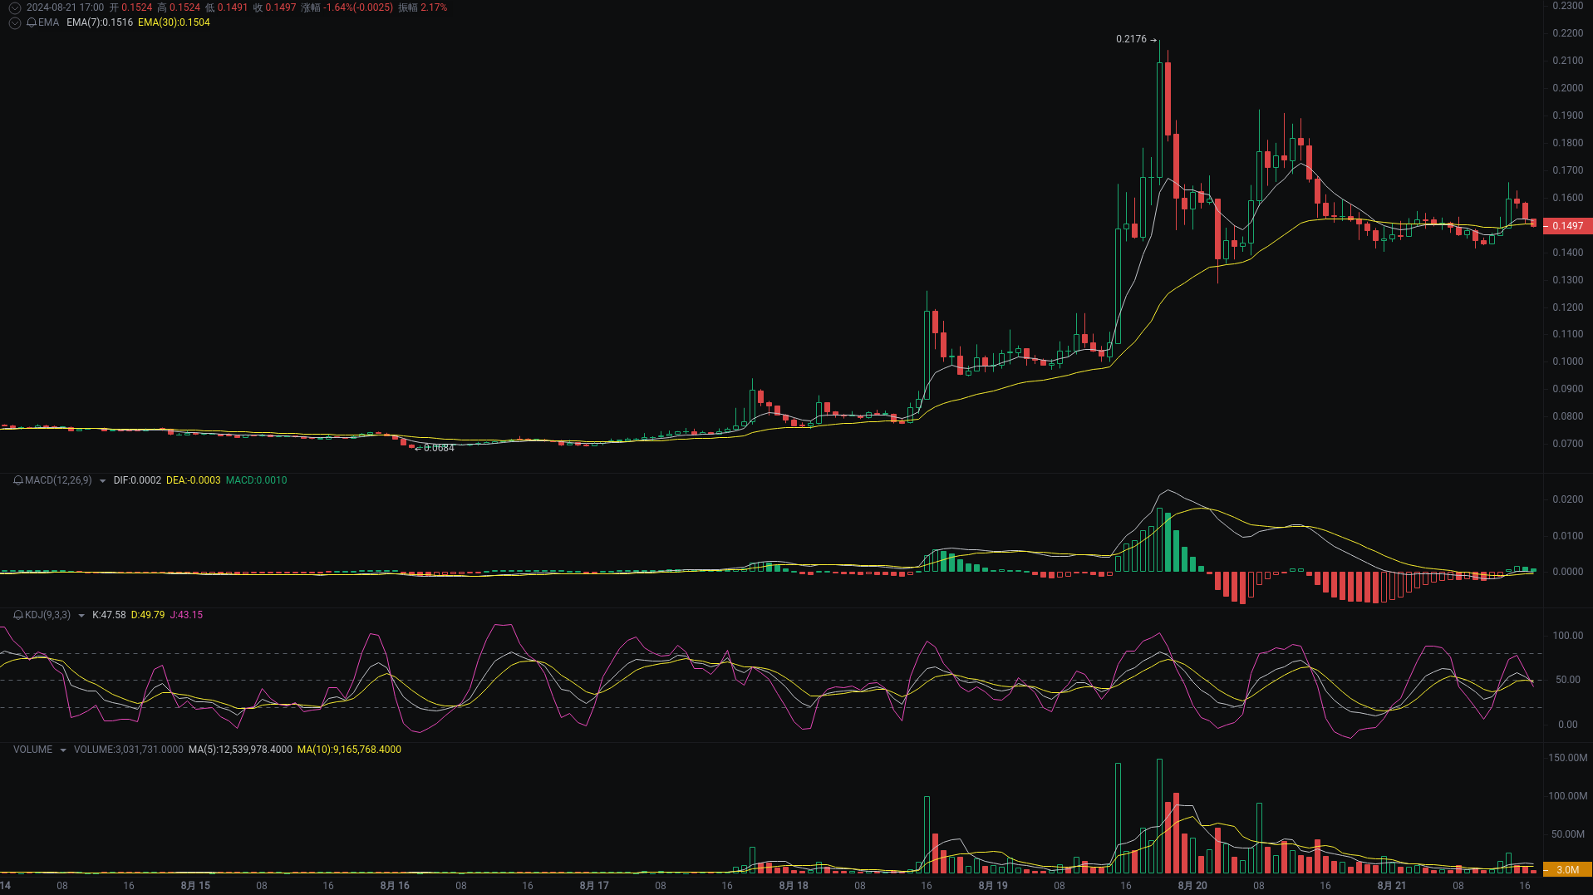
Task: Click the low price 0.1491 value
Action: (233, 7)
